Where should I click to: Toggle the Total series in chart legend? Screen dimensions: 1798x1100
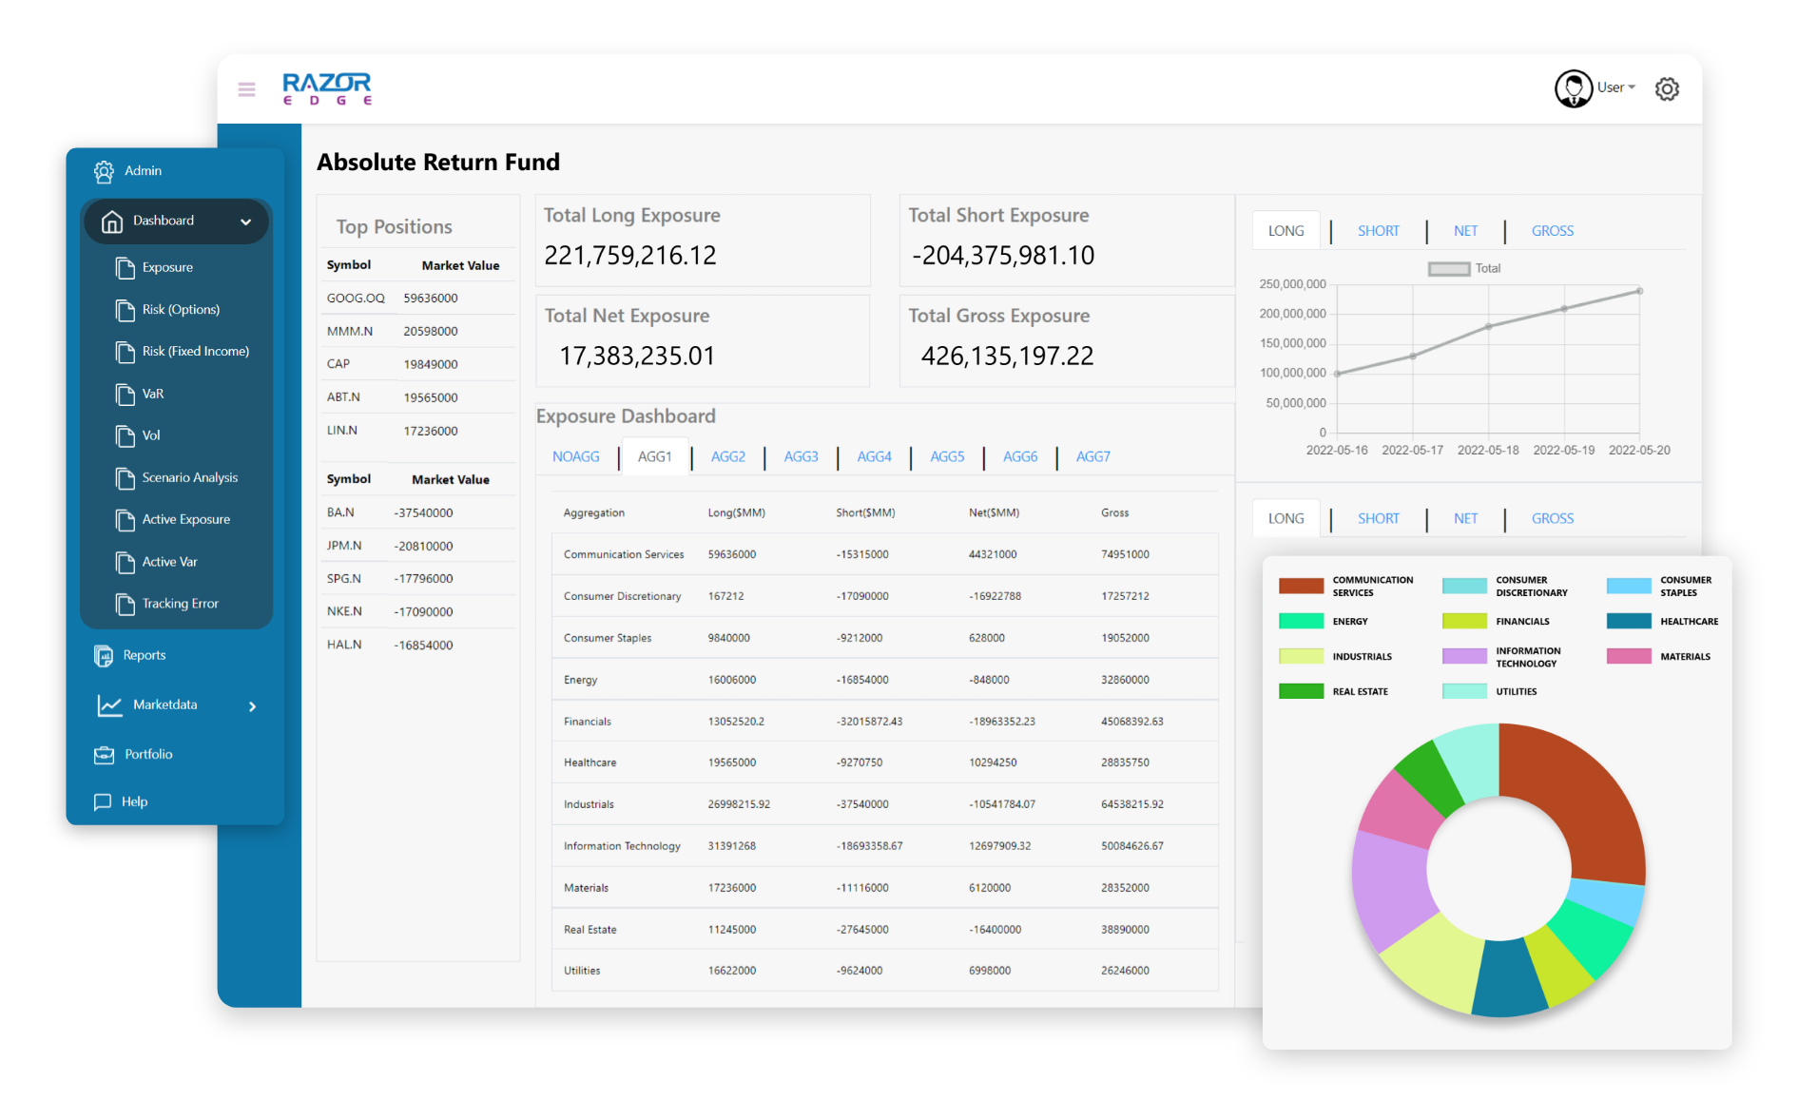[x=1448, y=269]
